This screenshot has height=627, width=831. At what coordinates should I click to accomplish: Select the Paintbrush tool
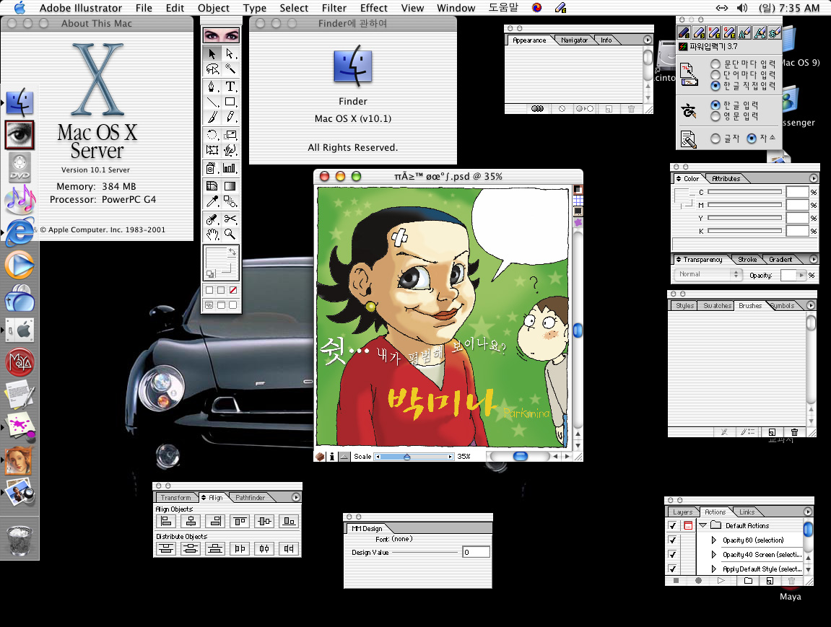tap(212, 117)
